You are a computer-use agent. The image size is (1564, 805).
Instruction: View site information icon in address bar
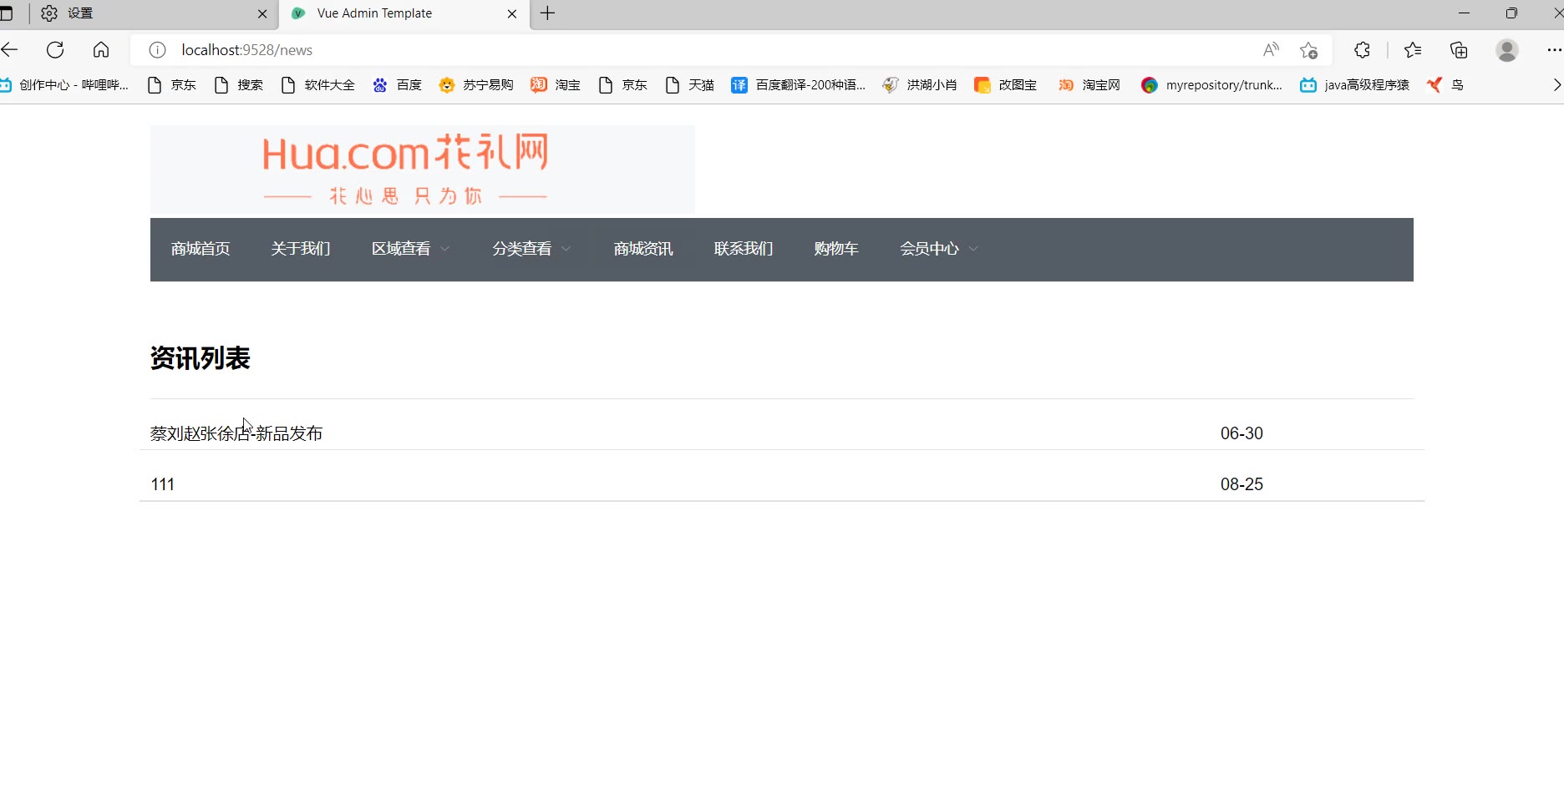coord(157,50)
